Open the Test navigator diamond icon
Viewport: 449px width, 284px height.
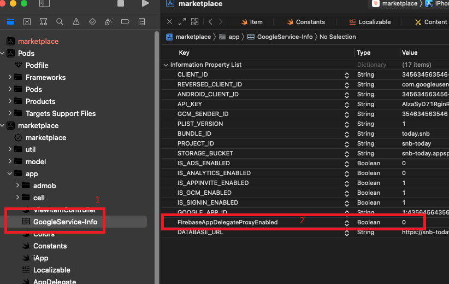tap(92, 22)
